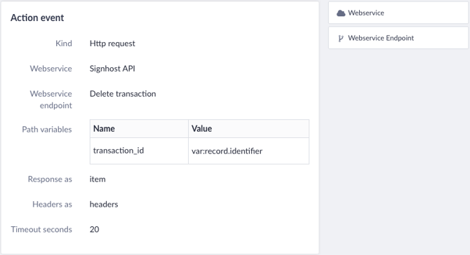Click the Delete transaction endpoint value

click(x=123, y=94)
